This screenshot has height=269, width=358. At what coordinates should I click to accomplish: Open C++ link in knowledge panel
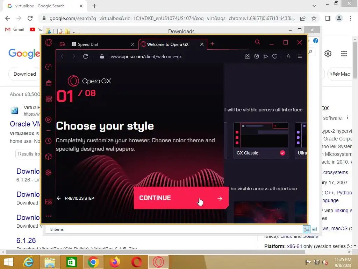pyautogui.click(x=329, y=193)
